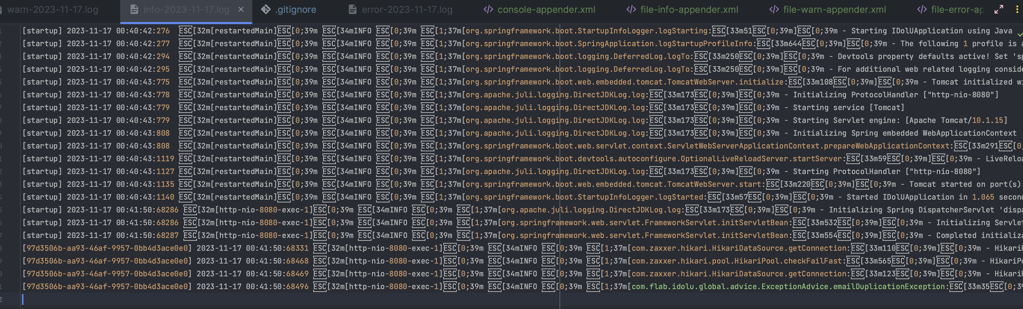Click the XML icon on console-appender.xml tab
This screenshot has height=309, width=1023.
click(x=488, y=10)
